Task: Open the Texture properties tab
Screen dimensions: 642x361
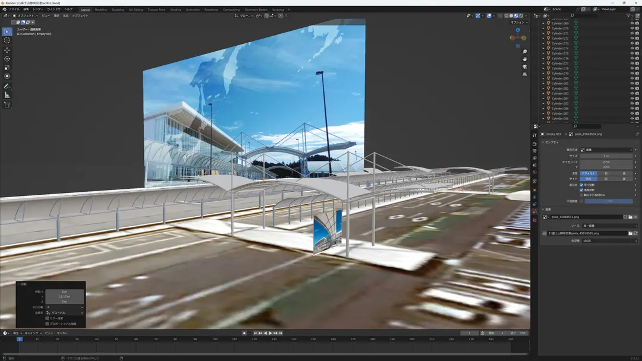Action: point(534,220)
